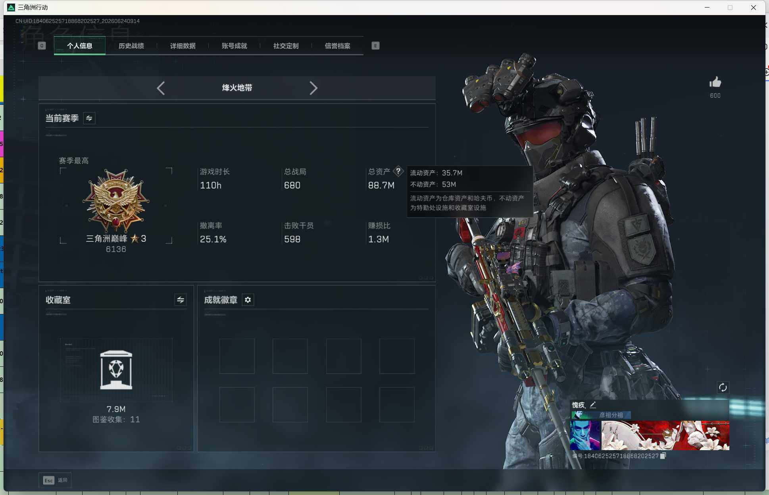Click the thumbs-up like icon

tap(715, 83)
